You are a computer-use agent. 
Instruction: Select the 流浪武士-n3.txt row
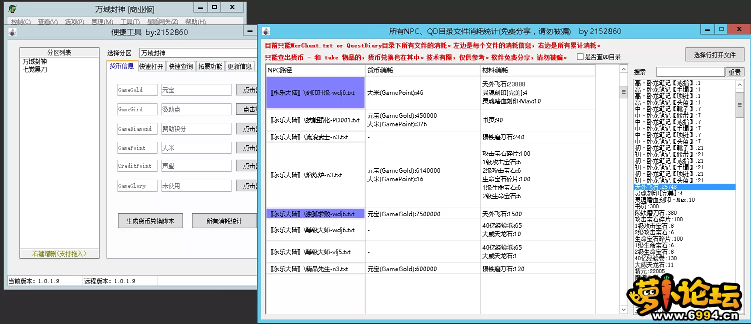315,137
